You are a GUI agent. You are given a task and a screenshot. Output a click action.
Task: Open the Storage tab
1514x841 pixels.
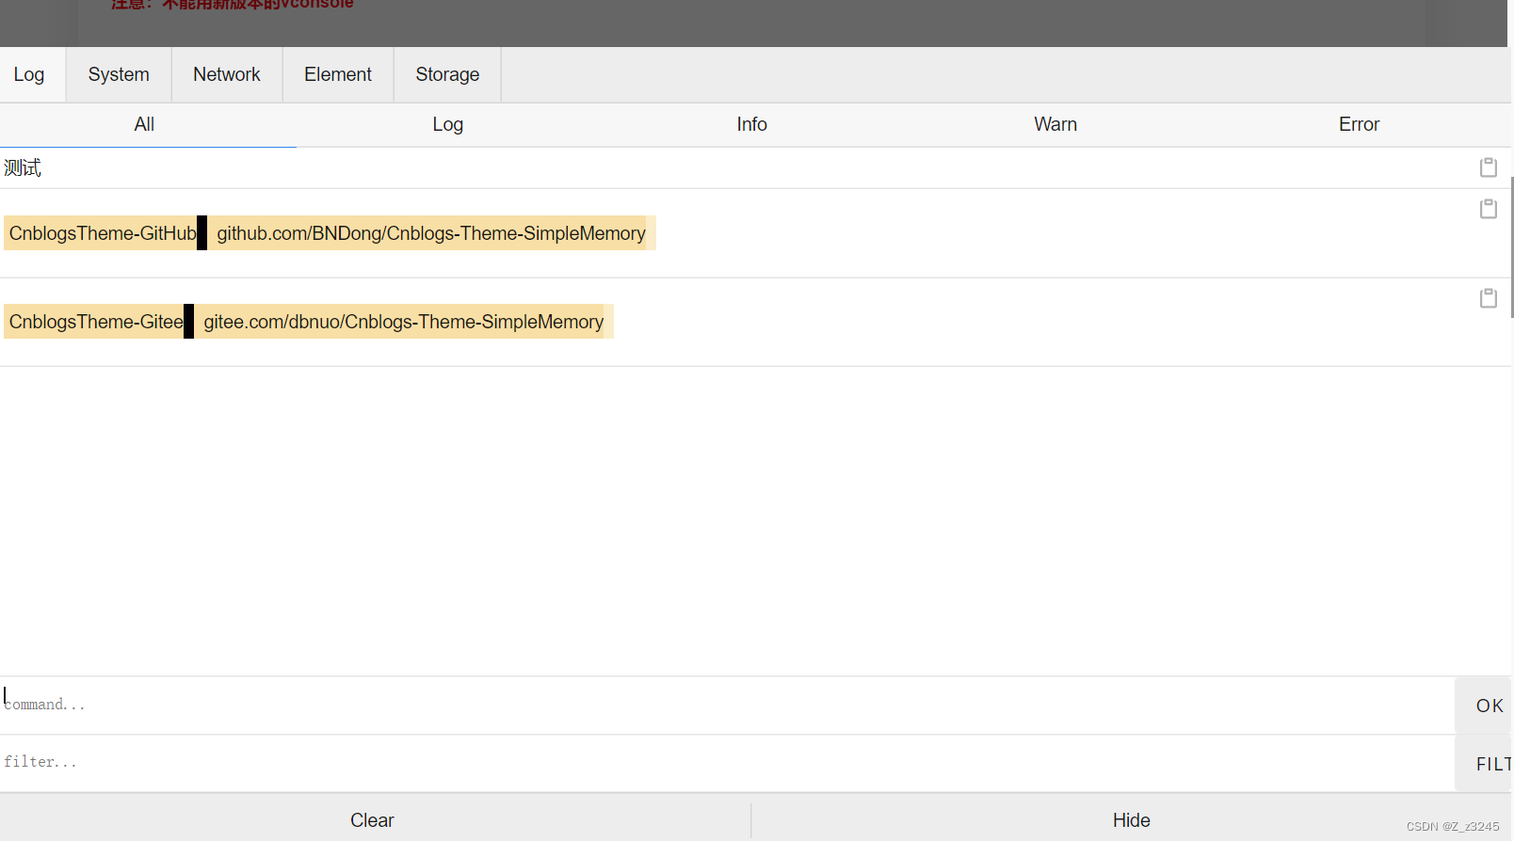tap(447, 74)
